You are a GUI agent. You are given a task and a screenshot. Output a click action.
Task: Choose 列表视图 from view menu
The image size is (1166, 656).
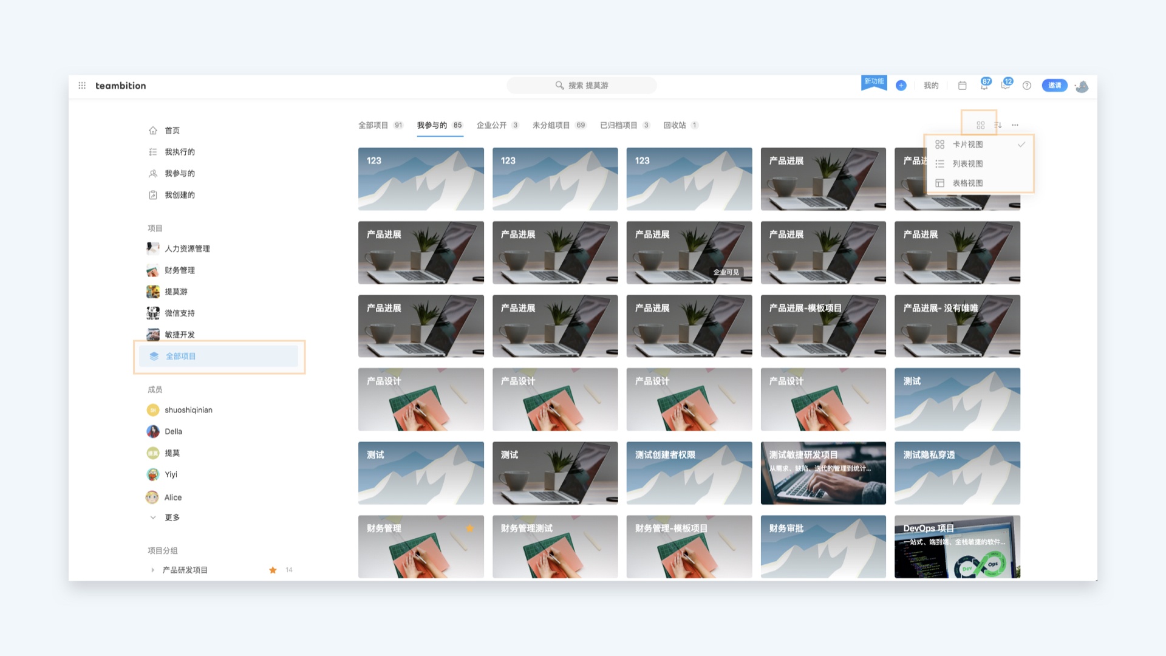979,164
